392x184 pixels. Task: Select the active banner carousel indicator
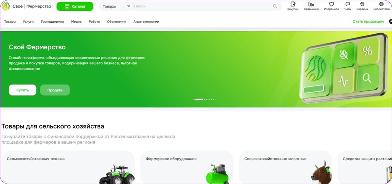tap(199, 99)
